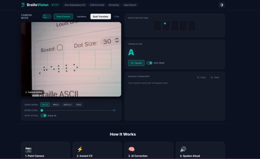Choose HELLO demo word
The width and height of the screenshot is (260, 159).
point(45,105)
